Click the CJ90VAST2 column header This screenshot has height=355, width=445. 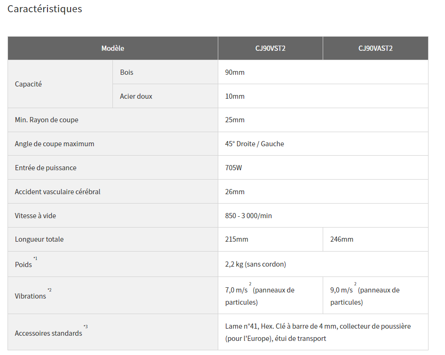point(375,48)
